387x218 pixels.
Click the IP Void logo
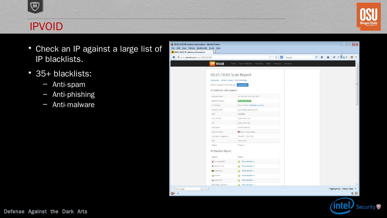pos(217,64)
